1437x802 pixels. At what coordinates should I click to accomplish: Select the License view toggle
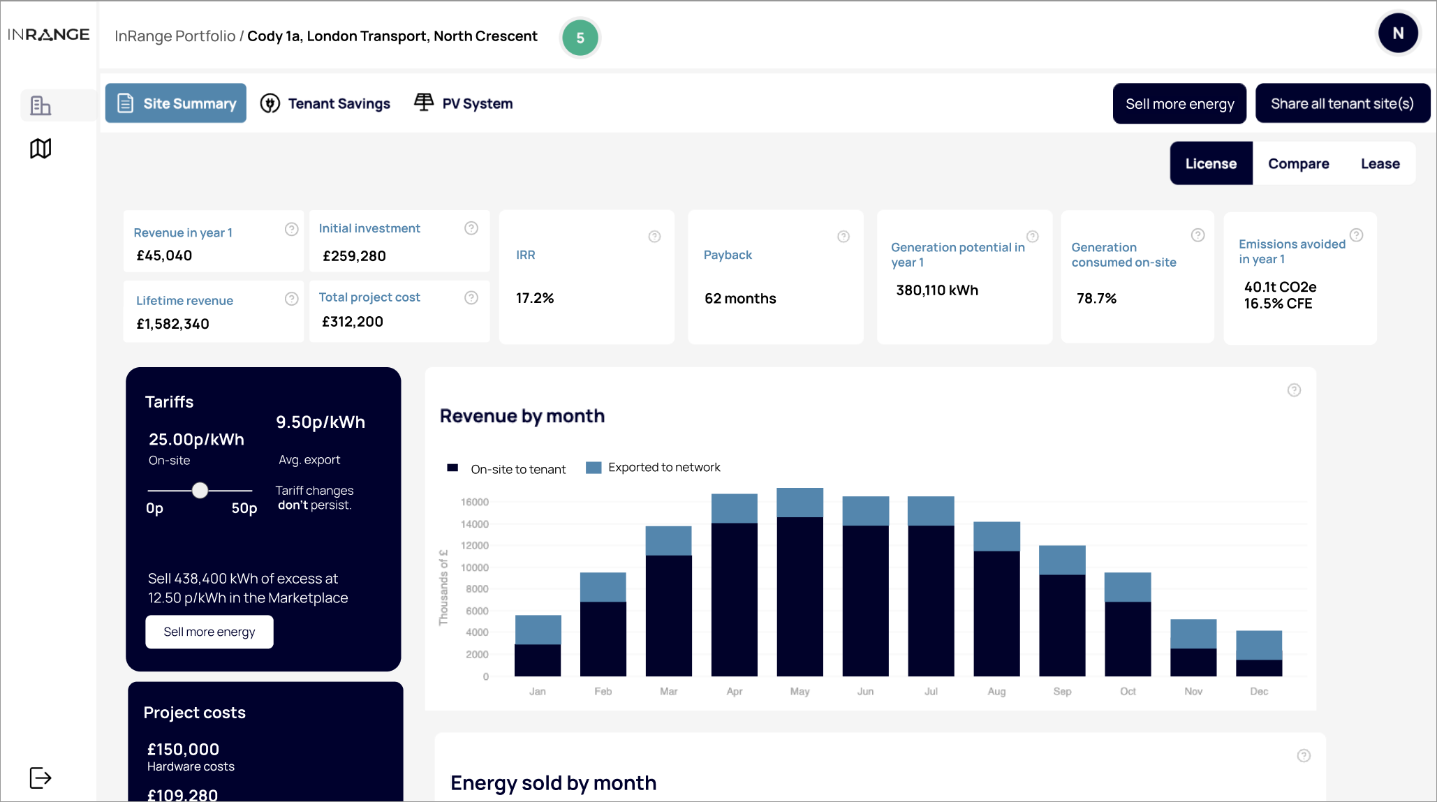(1211, 163)
